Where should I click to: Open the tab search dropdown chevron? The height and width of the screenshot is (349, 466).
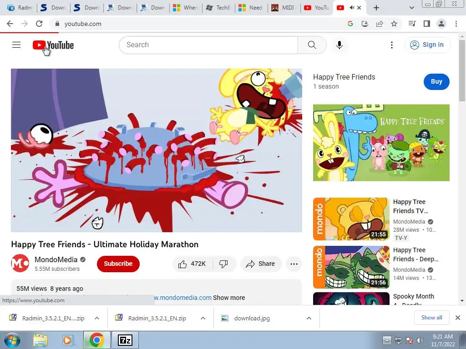coord(411,8)
